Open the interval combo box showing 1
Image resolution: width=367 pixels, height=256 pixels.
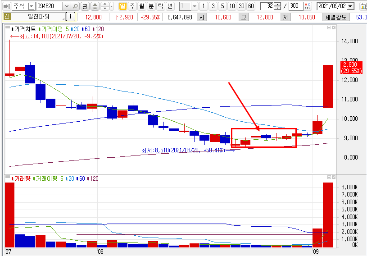coord(188,6)
